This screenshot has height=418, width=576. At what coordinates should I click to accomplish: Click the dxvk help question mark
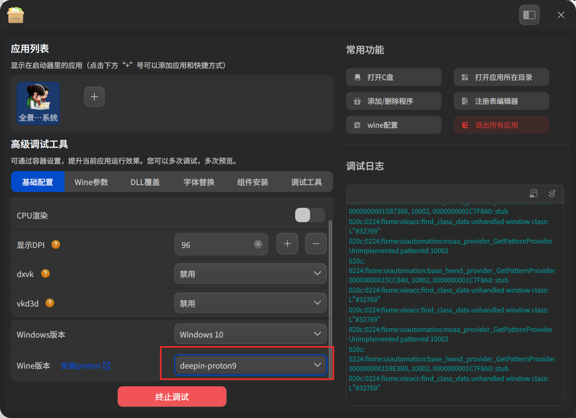click(45, 273)
